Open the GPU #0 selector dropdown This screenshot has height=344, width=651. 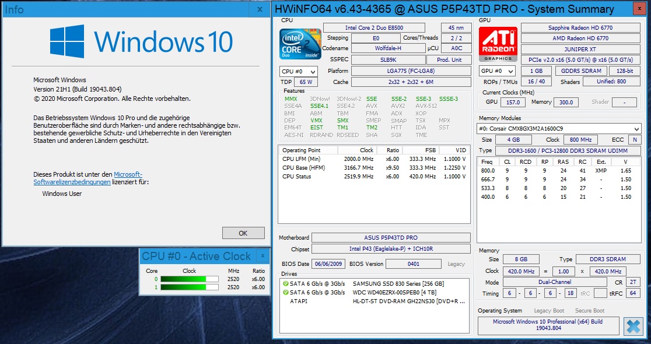497,71
